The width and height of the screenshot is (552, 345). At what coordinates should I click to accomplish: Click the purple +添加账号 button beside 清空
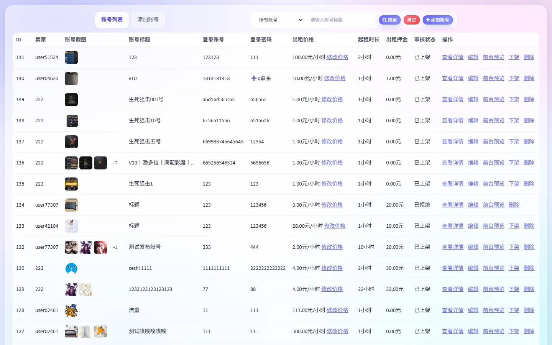pyautogui.click(x=437, y=20)
